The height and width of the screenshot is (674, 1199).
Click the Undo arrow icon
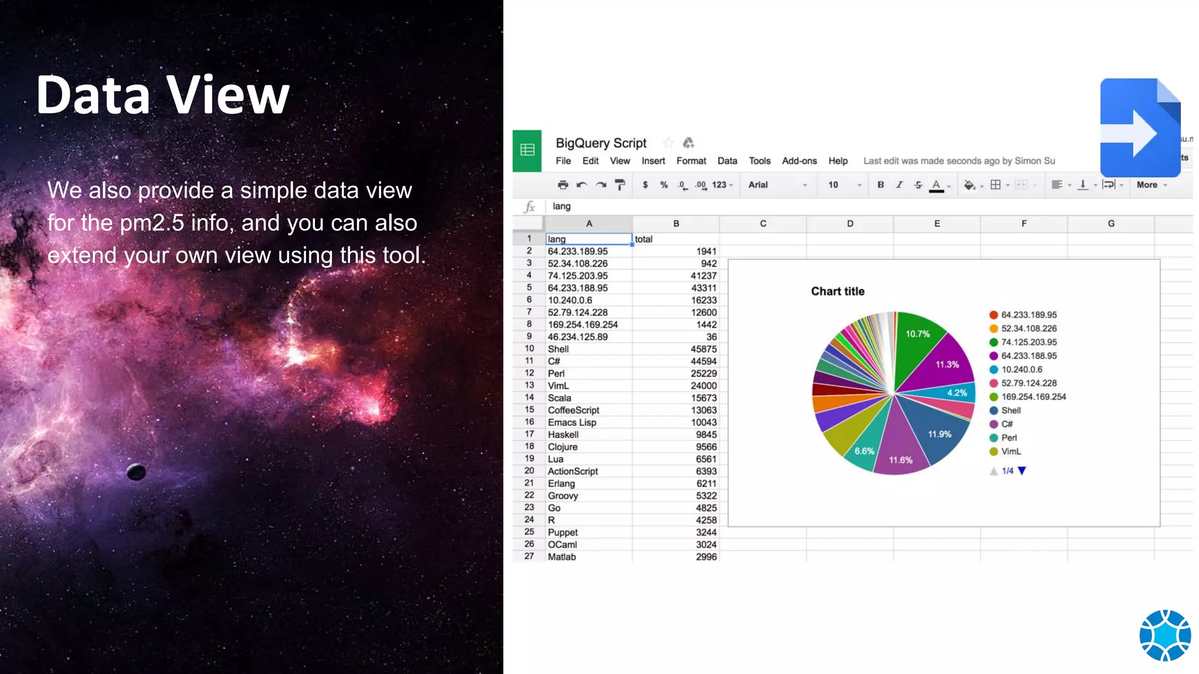(x=581, y=185)
